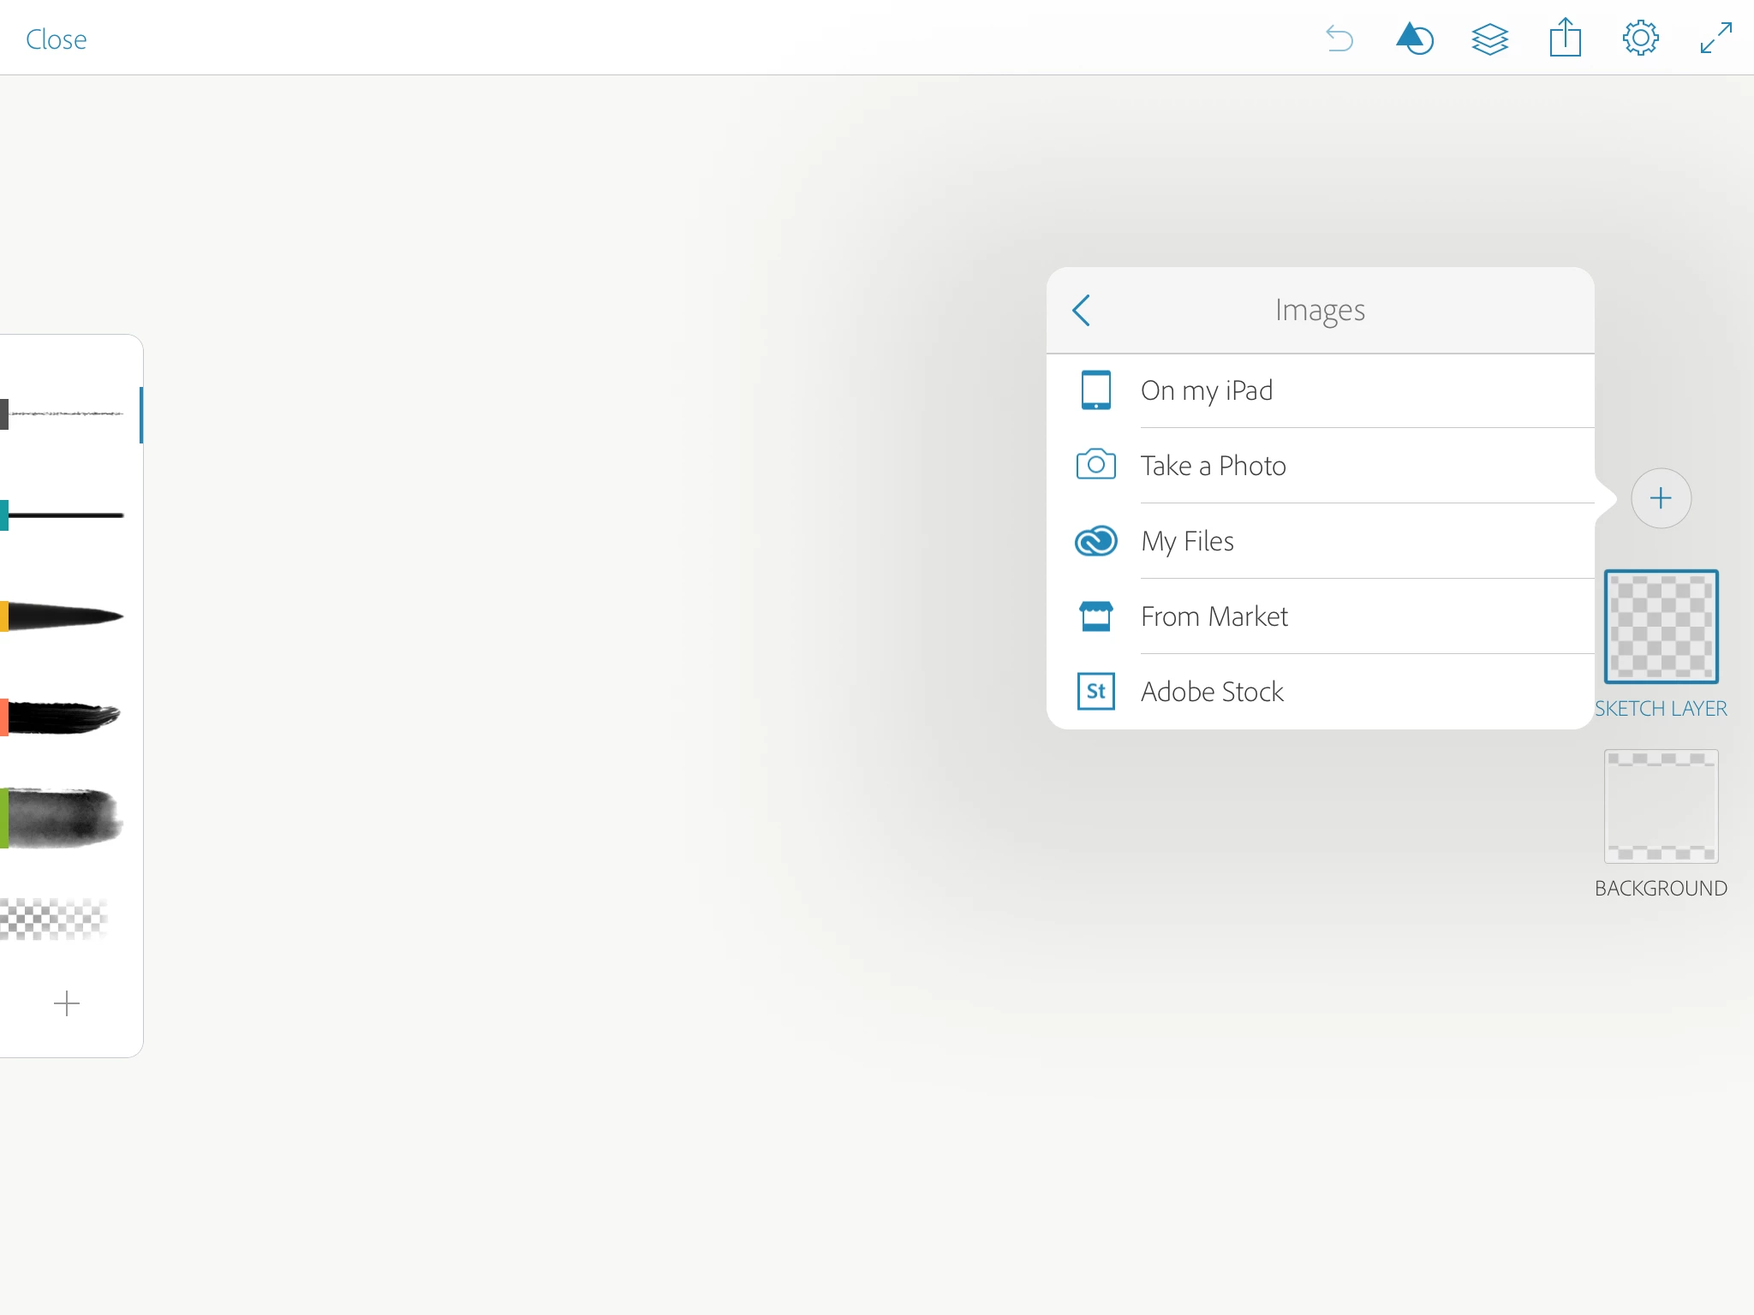Screen dimensions: 1754x1315
Task: Tap the share export icon
Action: (x=1565, y=39)
